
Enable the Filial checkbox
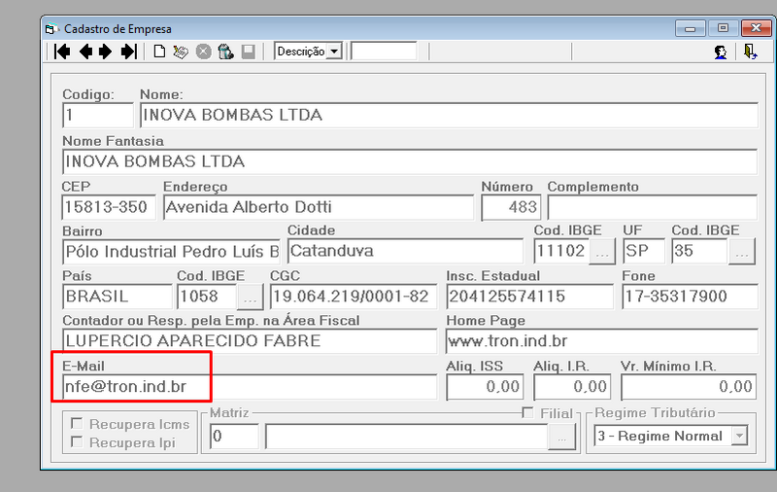pos(528,412)
